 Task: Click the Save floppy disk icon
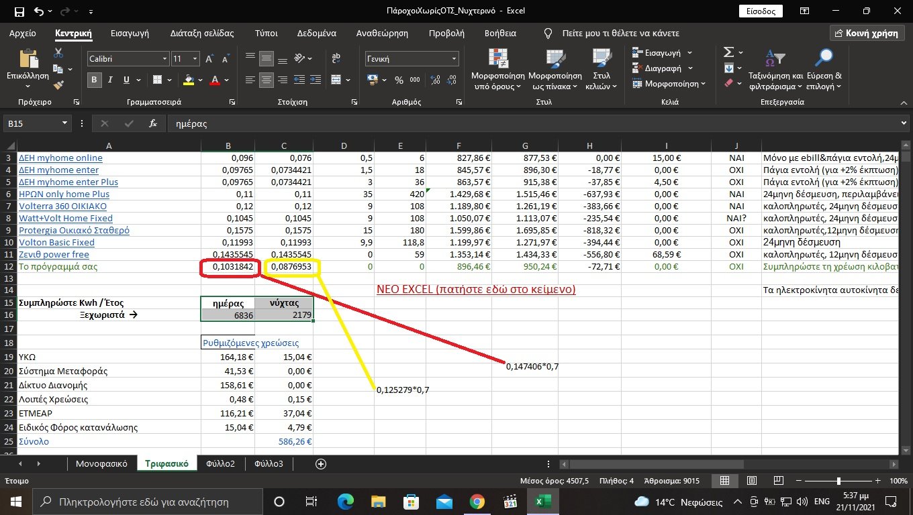point(19,11)
